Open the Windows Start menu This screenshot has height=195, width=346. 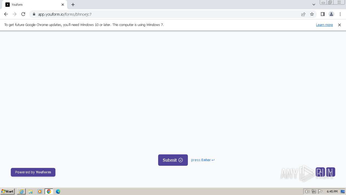click(x=8, y=191)
